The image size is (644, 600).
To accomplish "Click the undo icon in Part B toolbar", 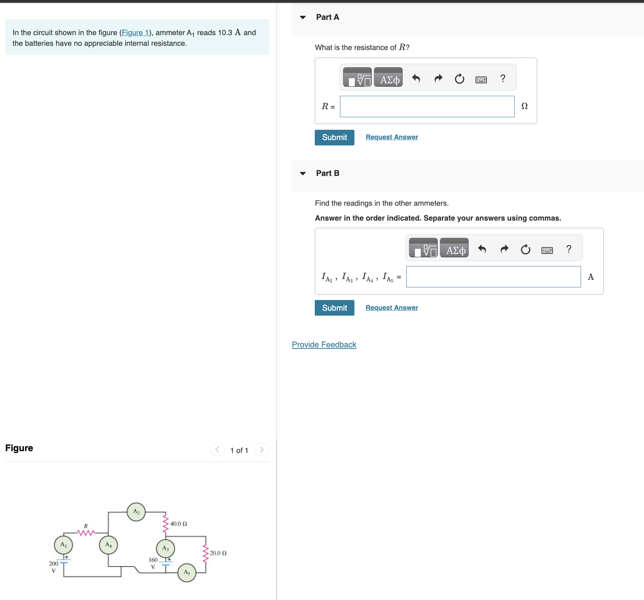I will [482, 248].
